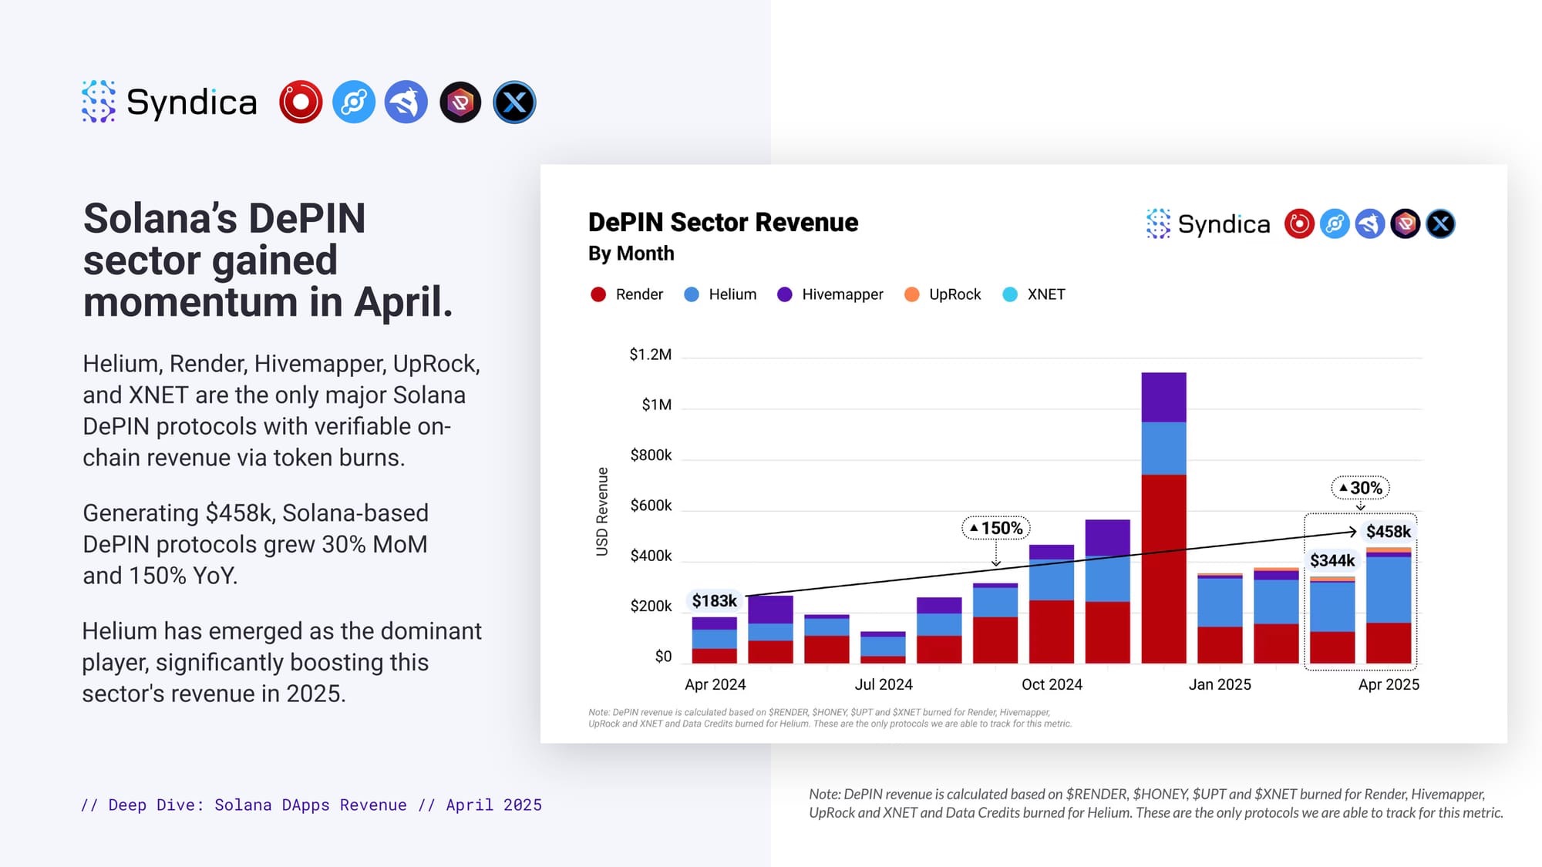Click the XNET logo in the header
This screenshot has height=867, width=1542.
tap(514, 102)
